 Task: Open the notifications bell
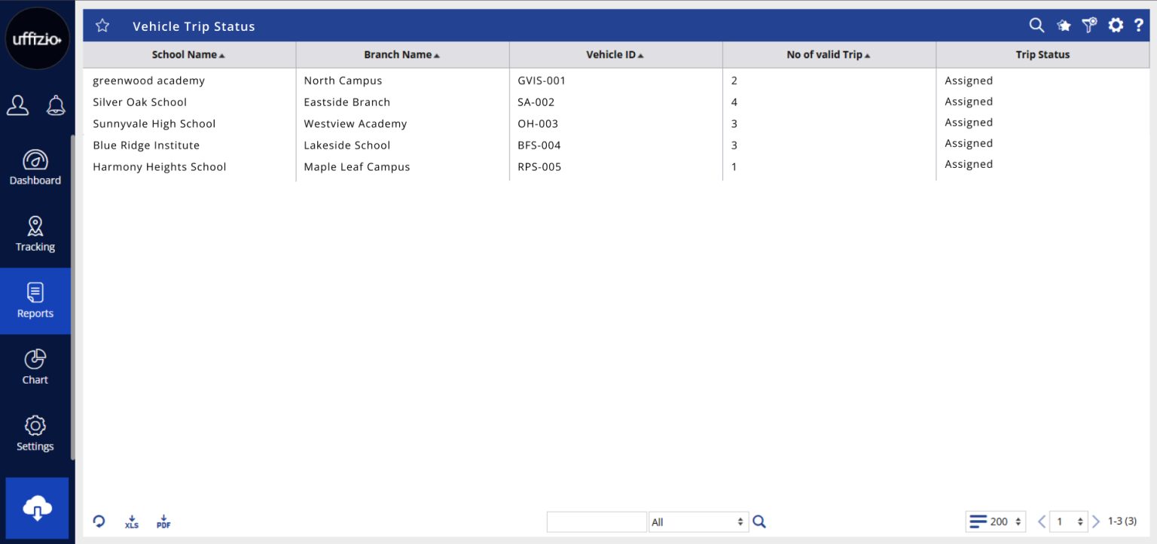56,105
